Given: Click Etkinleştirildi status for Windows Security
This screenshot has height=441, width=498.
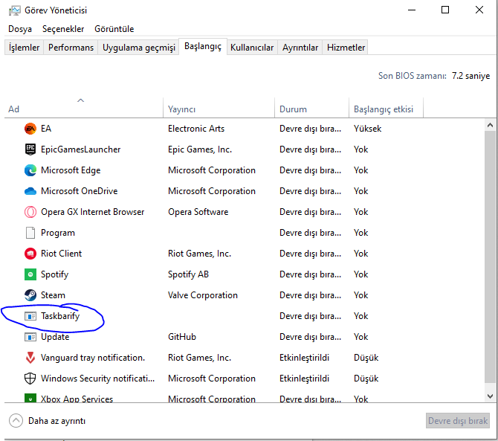Looking at the screenshot, I should click(304, 379).
